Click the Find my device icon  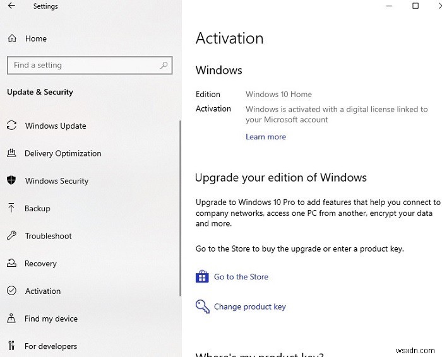point(11,318)
